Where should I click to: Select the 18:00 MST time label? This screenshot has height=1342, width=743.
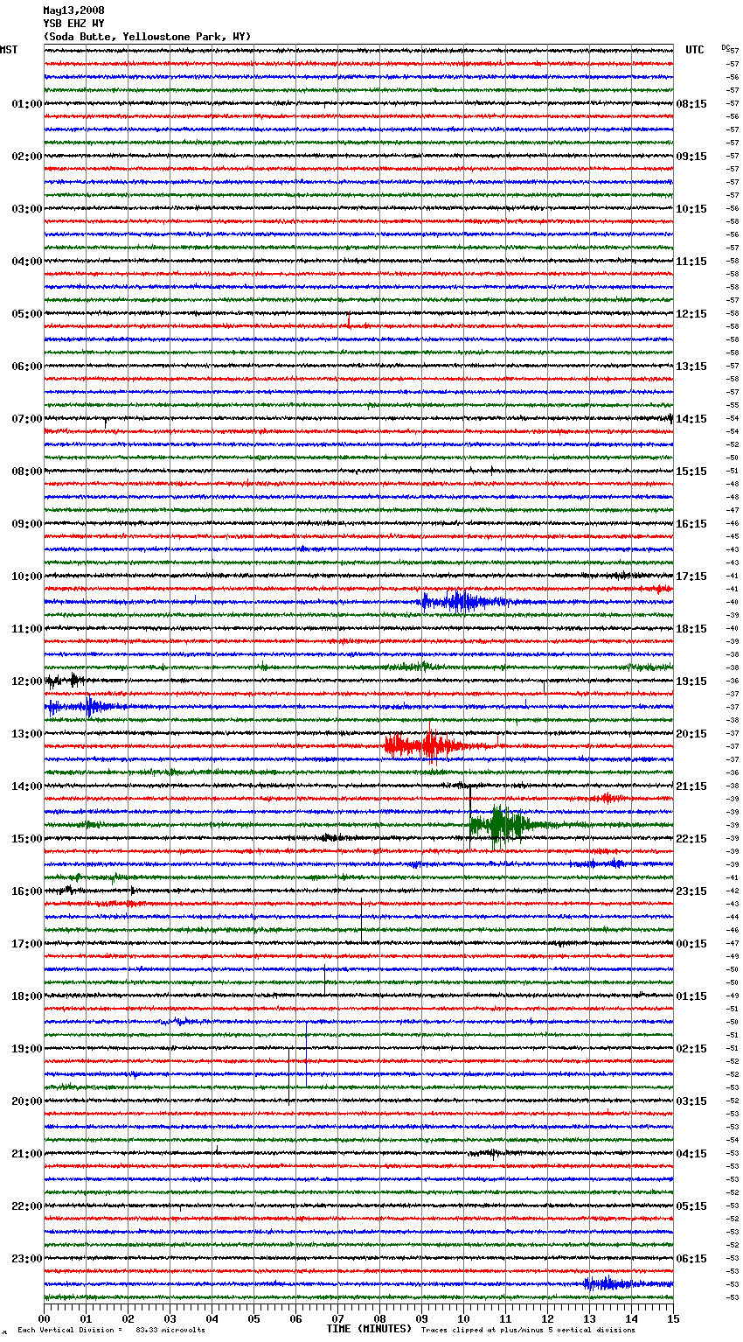tap(26, 996)
